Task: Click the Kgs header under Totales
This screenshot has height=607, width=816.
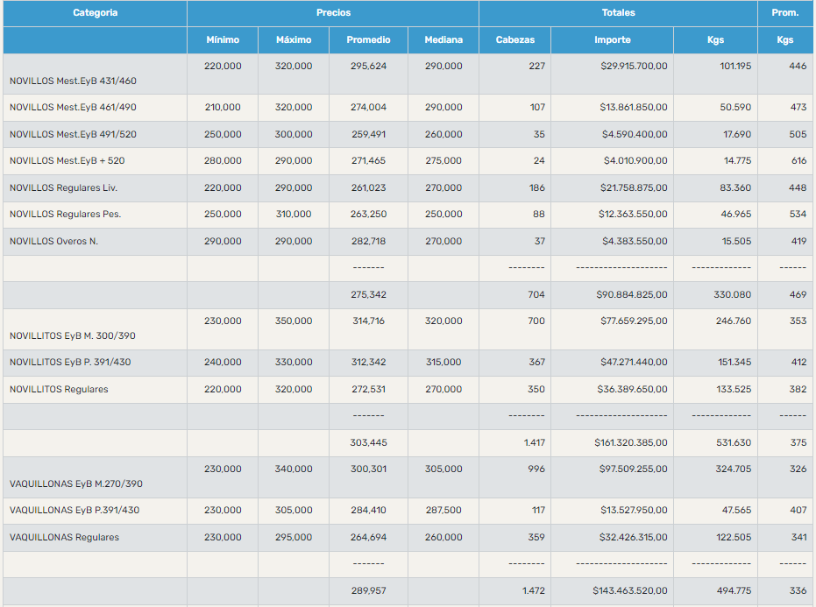Action: (715, 40)
